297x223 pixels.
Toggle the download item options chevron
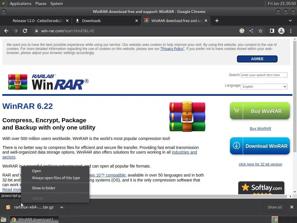point(62,207)
